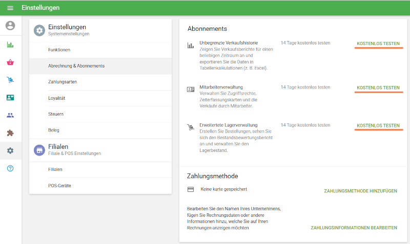Open inventory management cart icon
Image resolution: width=410 pixels, height=244 pixels.
coord(10,80)
